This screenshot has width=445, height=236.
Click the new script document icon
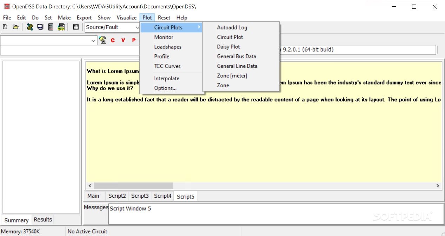pos(5,27)
